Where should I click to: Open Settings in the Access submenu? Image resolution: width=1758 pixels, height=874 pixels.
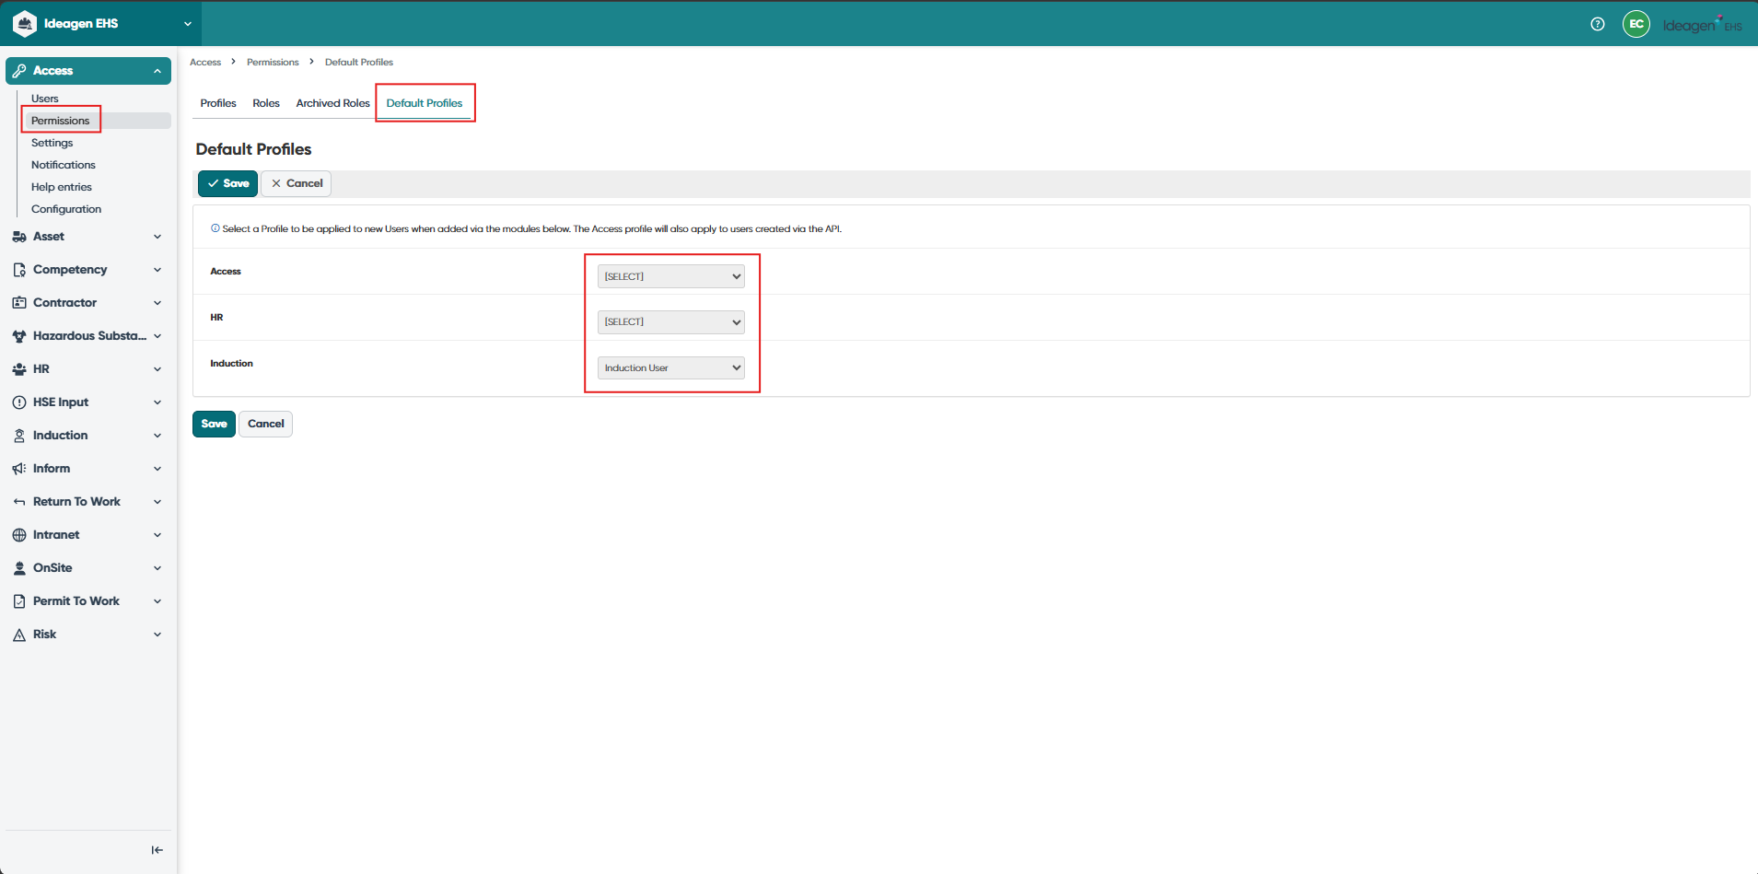pos(52,143)
